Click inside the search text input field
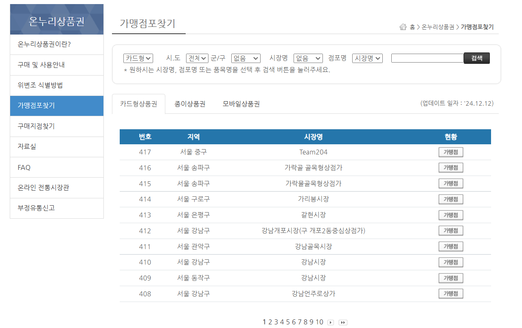 tap(427, 58)
